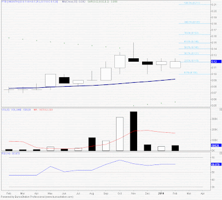Click the 70 level on the RSI axis
This screenshot has width=222, height=200.
213,158
